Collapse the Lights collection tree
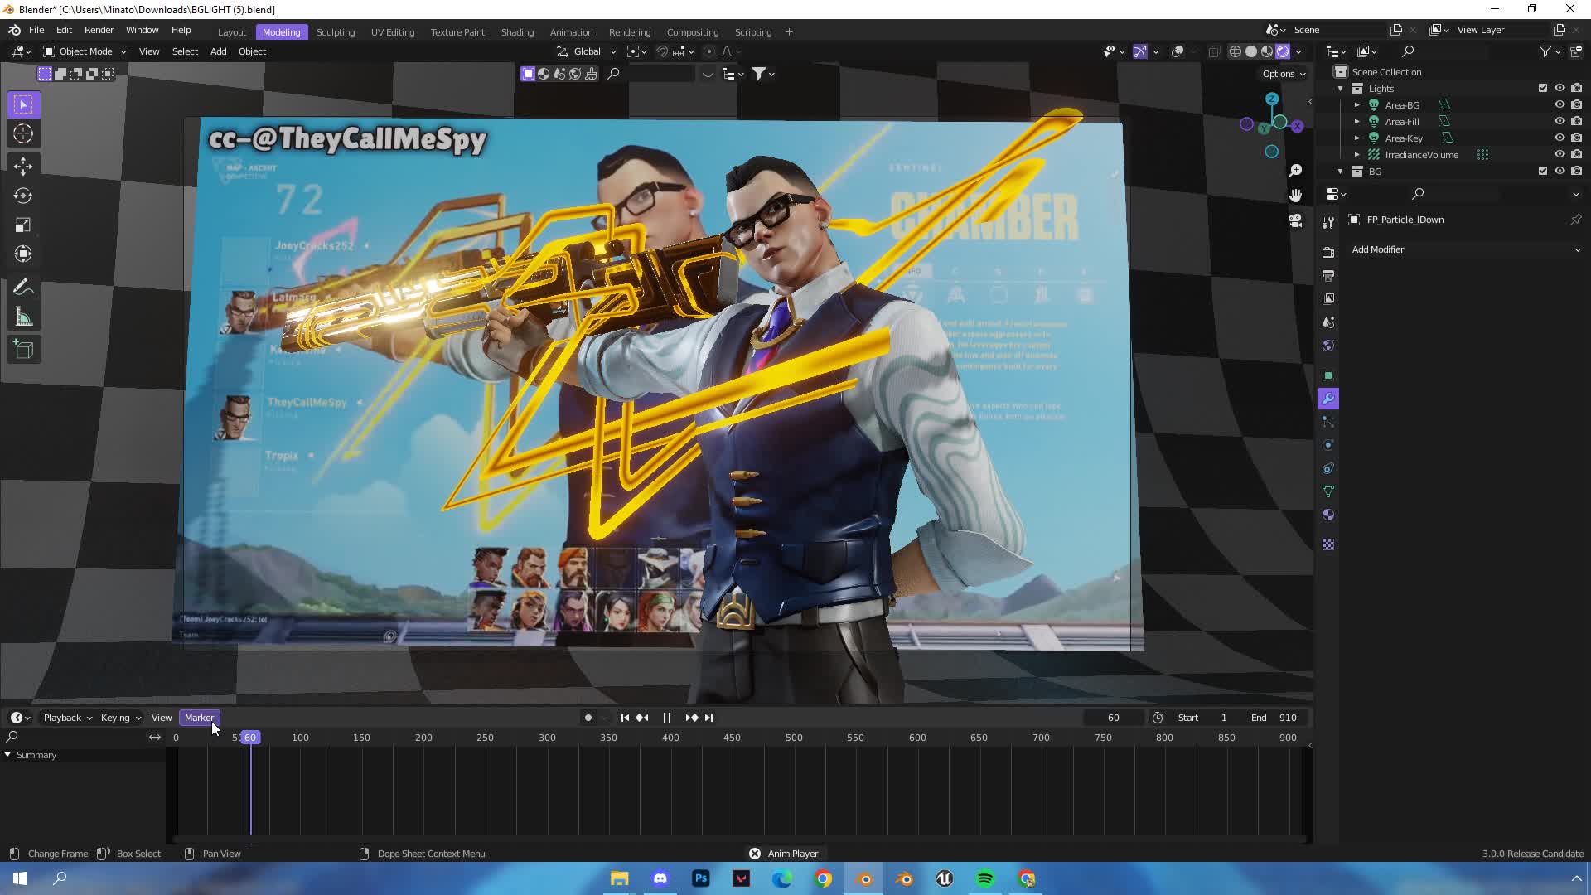 point(1340,89)
